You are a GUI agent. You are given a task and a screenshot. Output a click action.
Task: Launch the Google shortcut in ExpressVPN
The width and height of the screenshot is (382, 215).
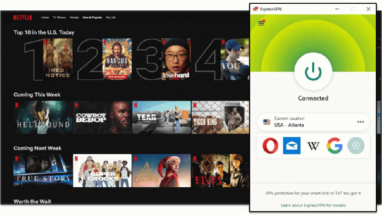click(335, 146)
